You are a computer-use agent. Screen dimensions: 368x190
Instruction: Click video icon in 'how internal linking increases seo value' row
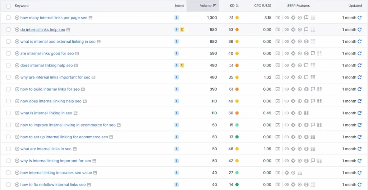(293, 173)
